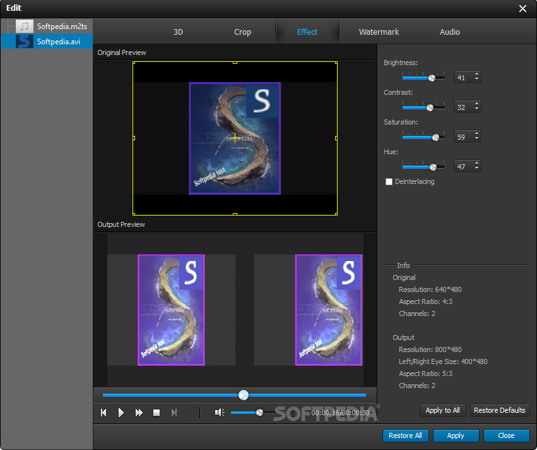
Task: Click the 'Aspect Ratio: 4:3' text
Action: pos(426,301)
